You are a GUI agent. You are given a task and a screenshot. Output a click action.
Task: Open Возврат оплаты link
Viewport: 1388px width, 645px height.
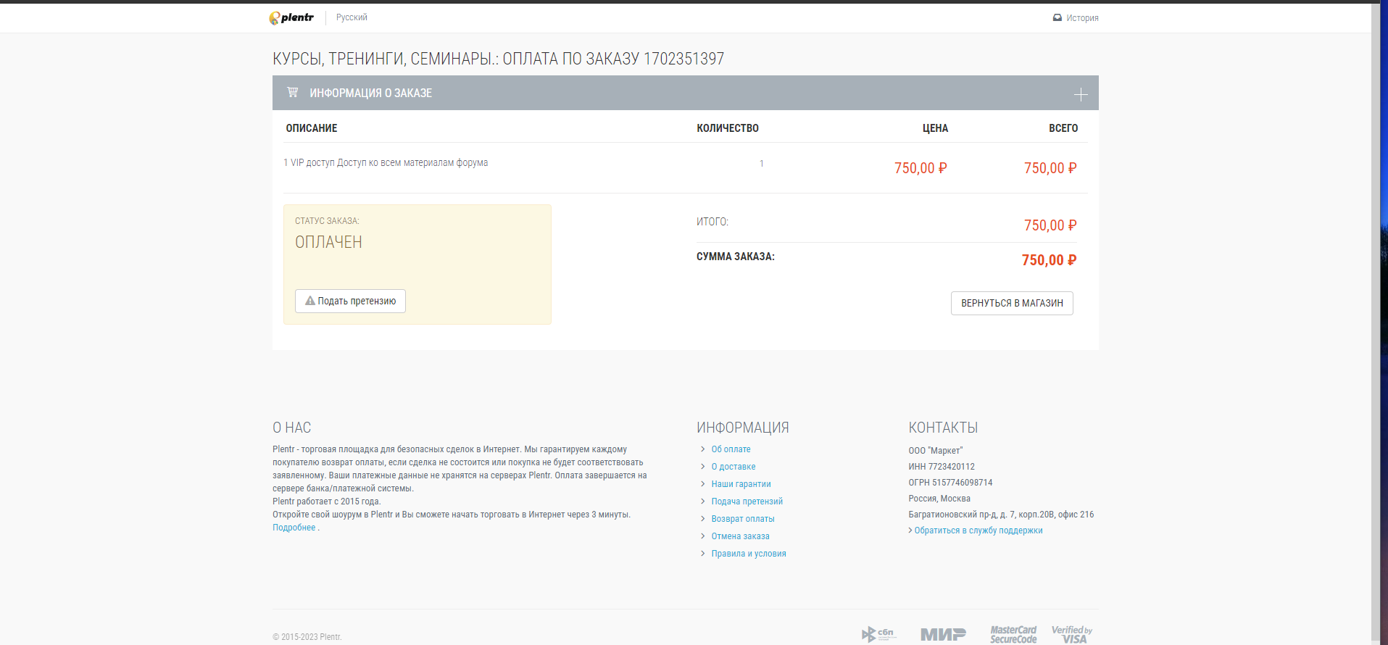pos(743,519)
